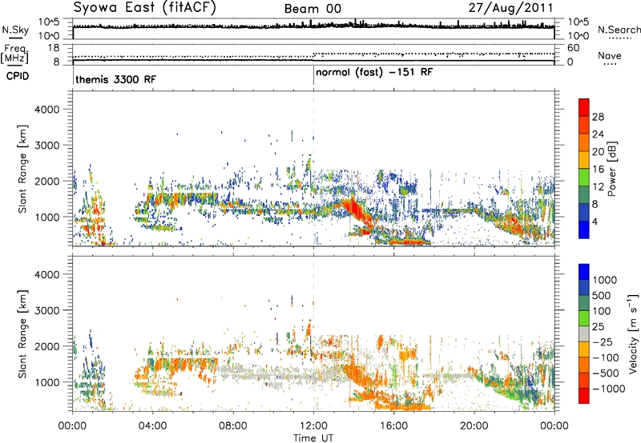Viewport: 641px width, 443px height.
Task: Click the 'Freq. [MHz]' axis label
Action: [x=15, y=54]
